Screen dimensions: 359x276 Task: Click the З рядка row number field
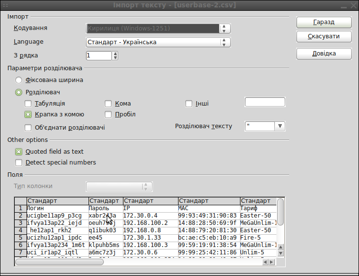(x=99, y=56)
